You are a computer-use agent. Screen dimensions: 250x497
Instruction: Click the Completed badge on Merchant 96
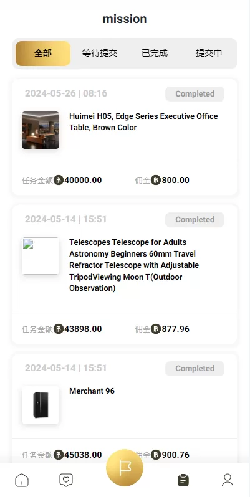[195, 368]
